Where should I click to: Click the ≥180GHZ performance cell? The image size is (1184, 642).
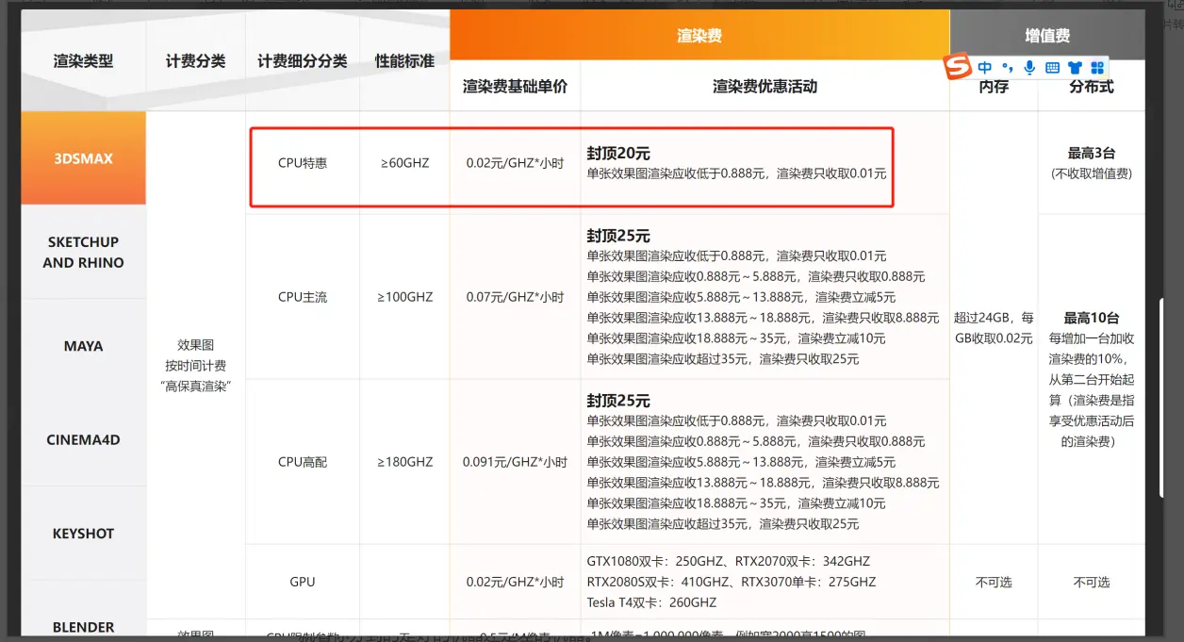tap(405, 462)
